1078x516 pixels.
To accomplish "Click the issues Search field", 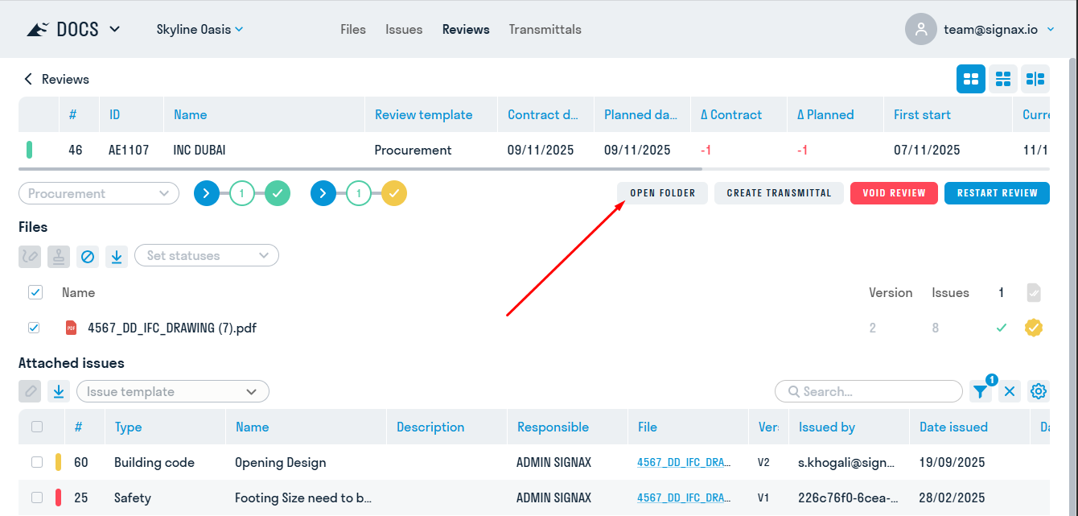I will (869, 391).
